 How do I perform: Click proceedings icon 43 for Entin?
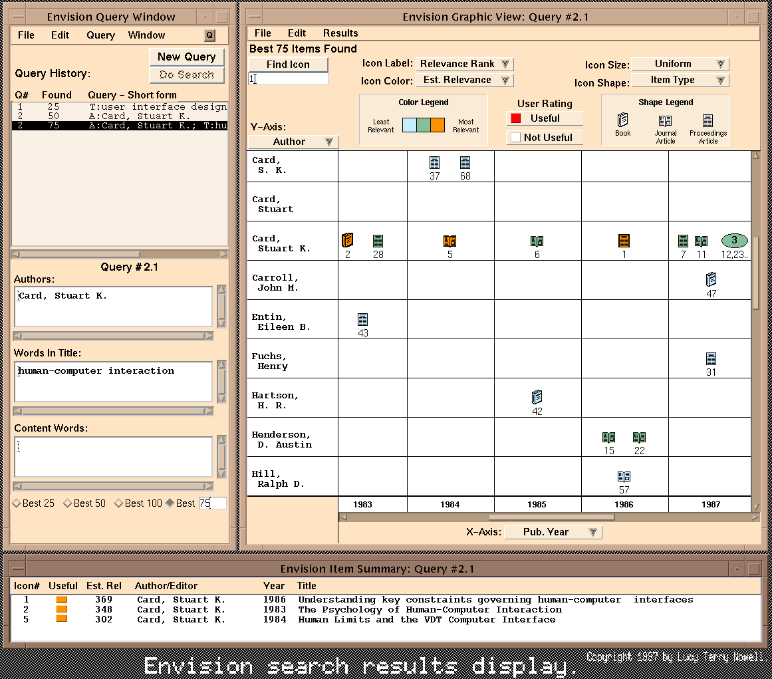coord(363,320)
